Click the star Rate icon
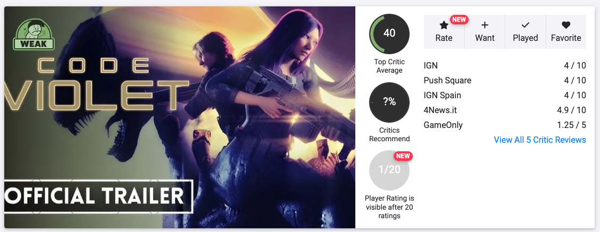 pyautogui.click(x=444, y=25)
